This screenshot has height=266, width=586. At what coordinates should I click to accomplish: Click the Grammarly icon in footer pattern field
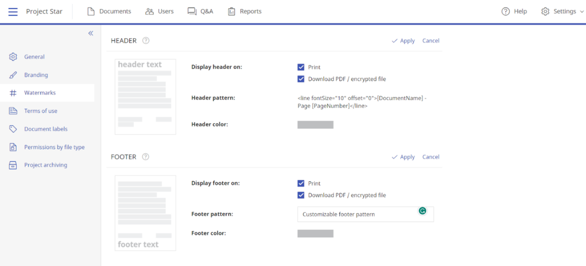click(x=422, y=211)
